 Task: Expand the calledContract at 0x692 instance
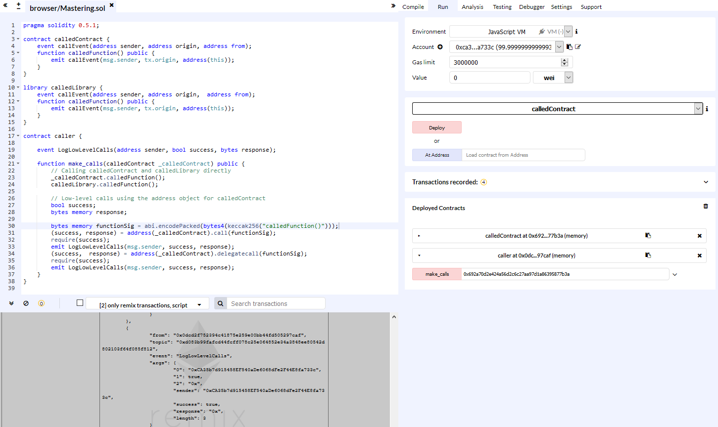[419, 236]
